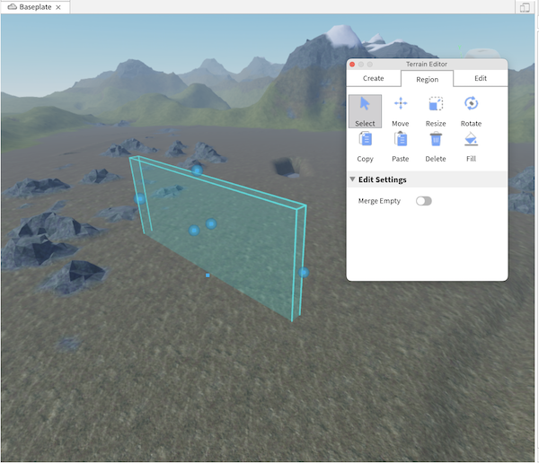The height and width of the screenshot is (463, 539).
Task: Switch to the Edit tab
Action: [481, 78]
